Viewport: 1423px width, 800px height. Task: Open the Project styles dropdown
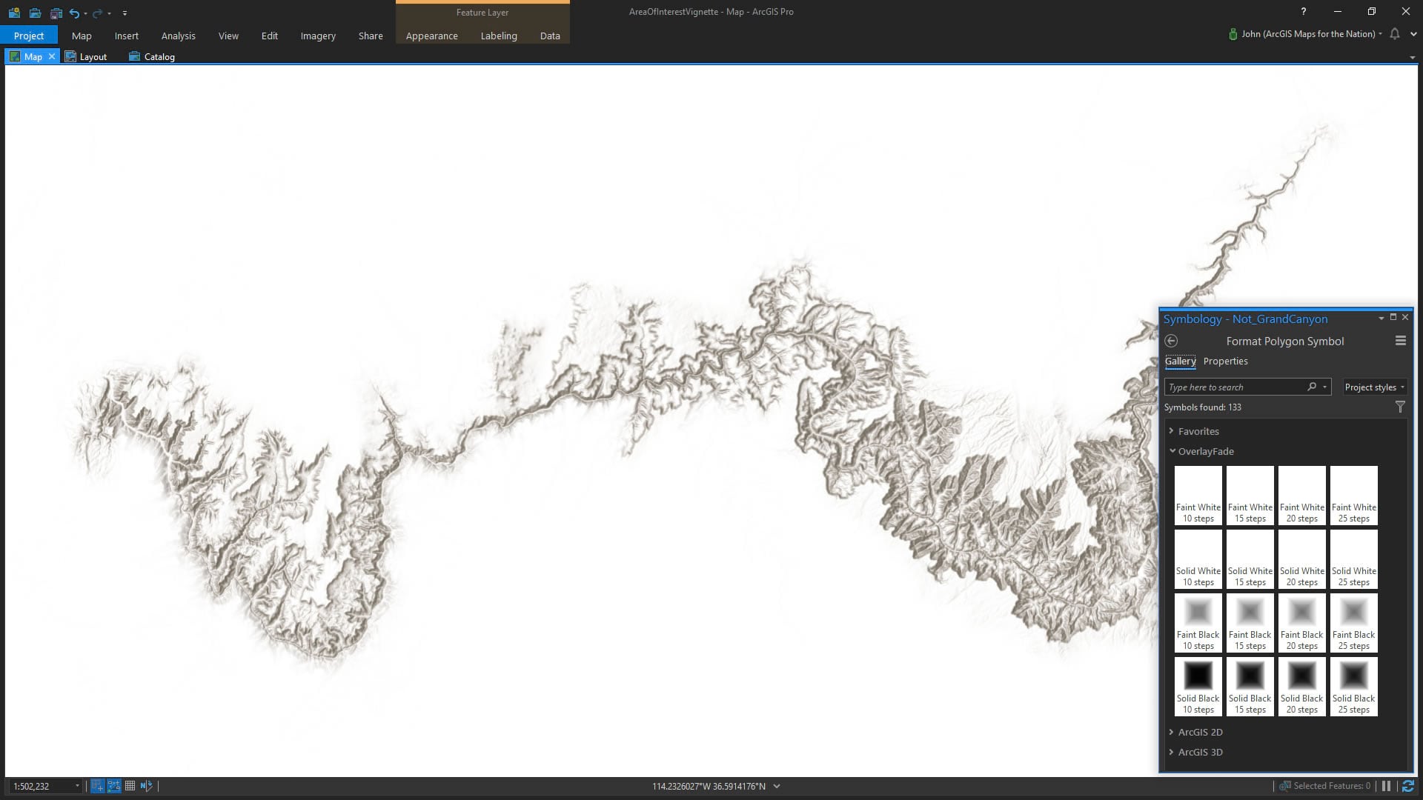click(x=1374, y=387)
